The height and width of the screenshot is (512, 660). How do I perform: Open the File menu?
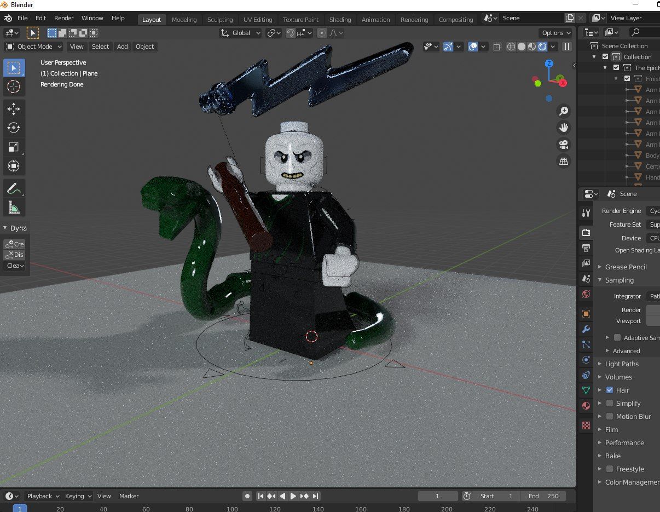point(22,18)
